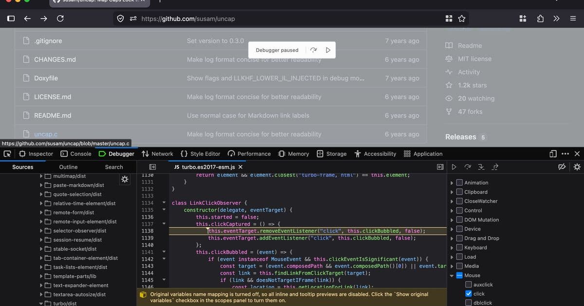Close the turbo.es2017-esm.js tab

pos(240,167)
